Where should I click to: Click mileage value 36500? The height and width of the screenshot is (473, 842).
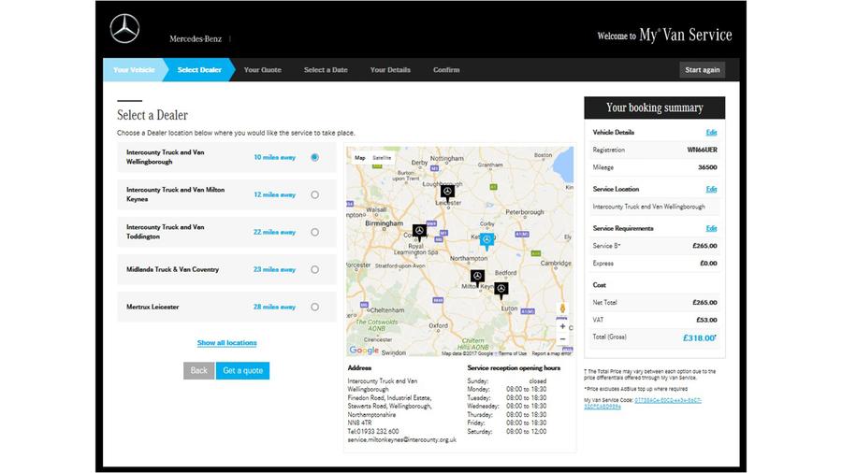707,167
